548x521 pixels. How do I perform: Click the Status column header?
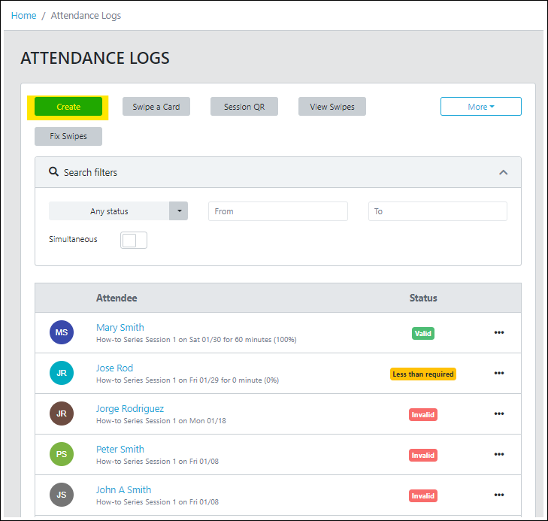point(423,298)
